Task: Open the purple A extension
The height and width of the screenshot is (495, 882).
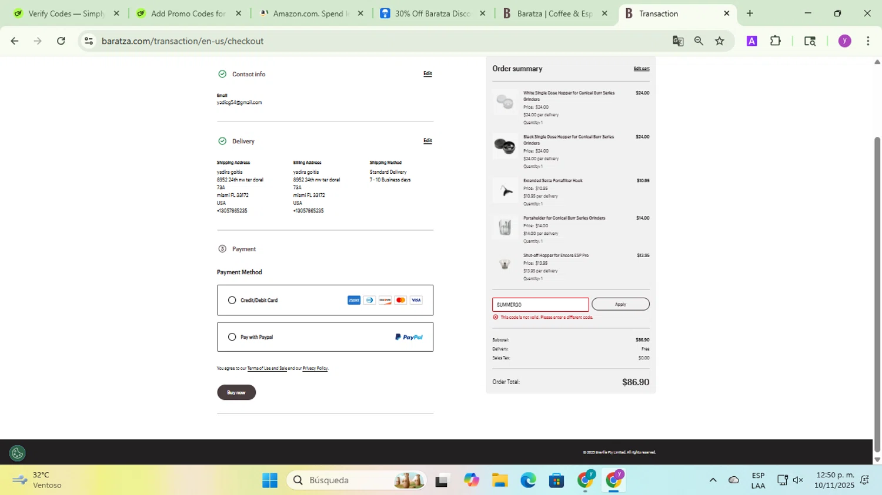Action: [751, 41]
